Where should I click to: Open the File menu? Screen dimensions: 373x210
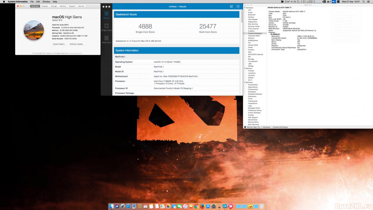click(x=32, y=2)
